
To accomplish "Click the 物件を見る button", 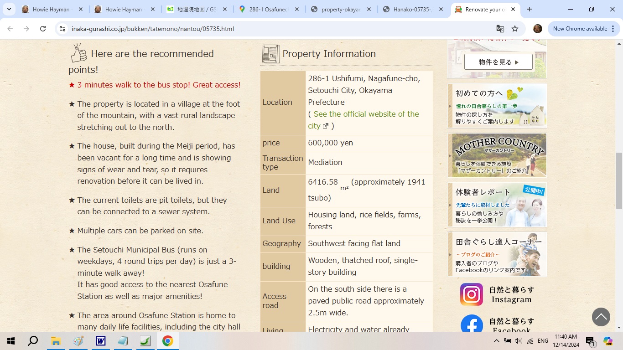I will click(x=498, y=62).
